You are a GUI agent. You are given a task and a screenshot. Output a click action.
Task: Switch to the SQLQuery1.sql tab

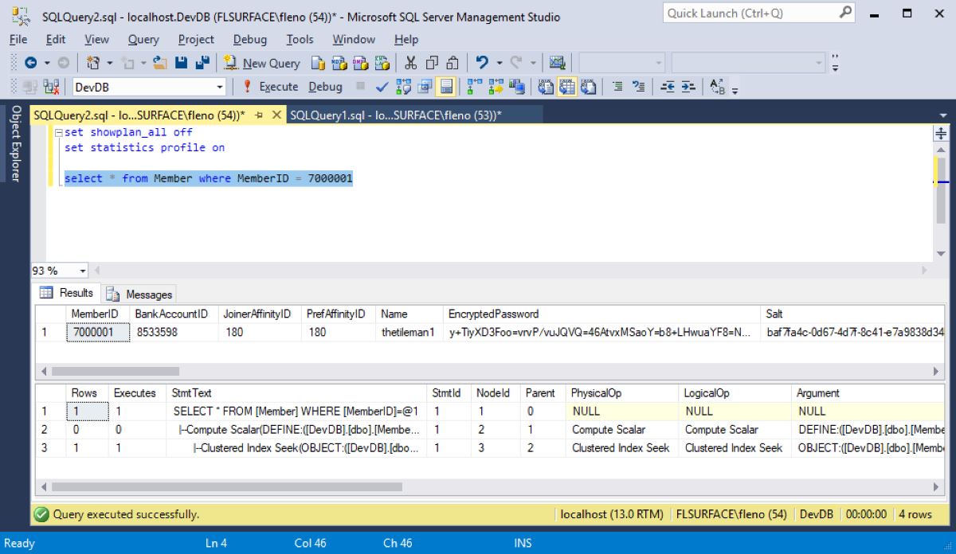395,115
